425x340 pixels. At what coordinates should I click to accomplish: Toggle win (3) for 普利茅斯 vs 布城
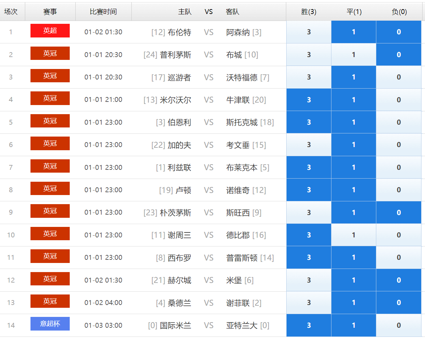pos(309,55)
